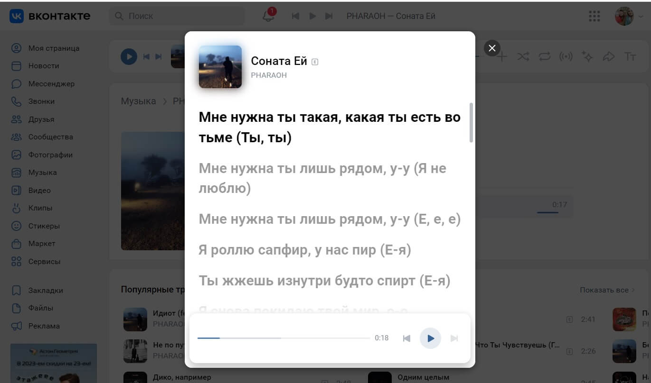
Task: Click lyric 'Мне нужна ты такая, какая ты есть'
Action: (330, 128)
